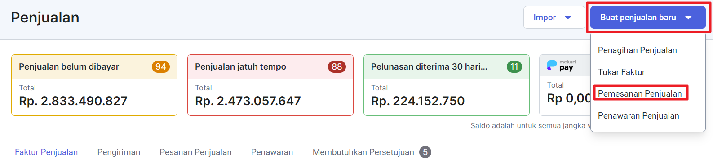Image resolution: width=713 pixels, height=164 pixels.
Task: Click the Mekari Pay logo icon
Action: click(561, 66)
